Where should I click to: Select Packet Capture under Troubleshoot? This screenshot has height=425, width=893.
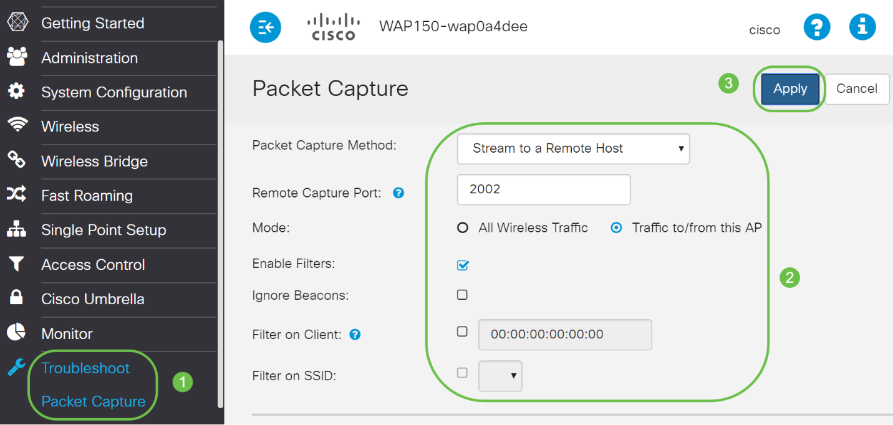(93, 401)
